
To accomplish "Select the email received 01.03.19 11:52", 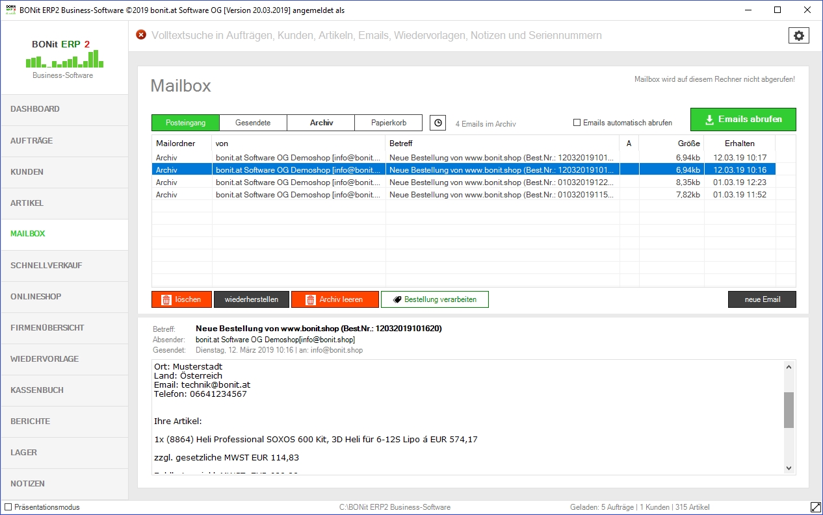I will click(x=464, y=194).
